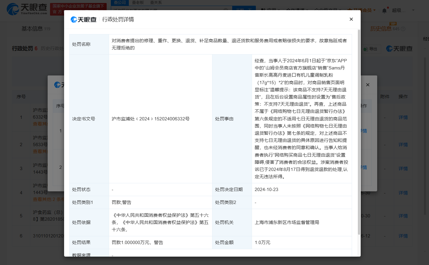Click the help icon beside 历史信息
This screenshot has height=265, width=429.
(403, 29)
